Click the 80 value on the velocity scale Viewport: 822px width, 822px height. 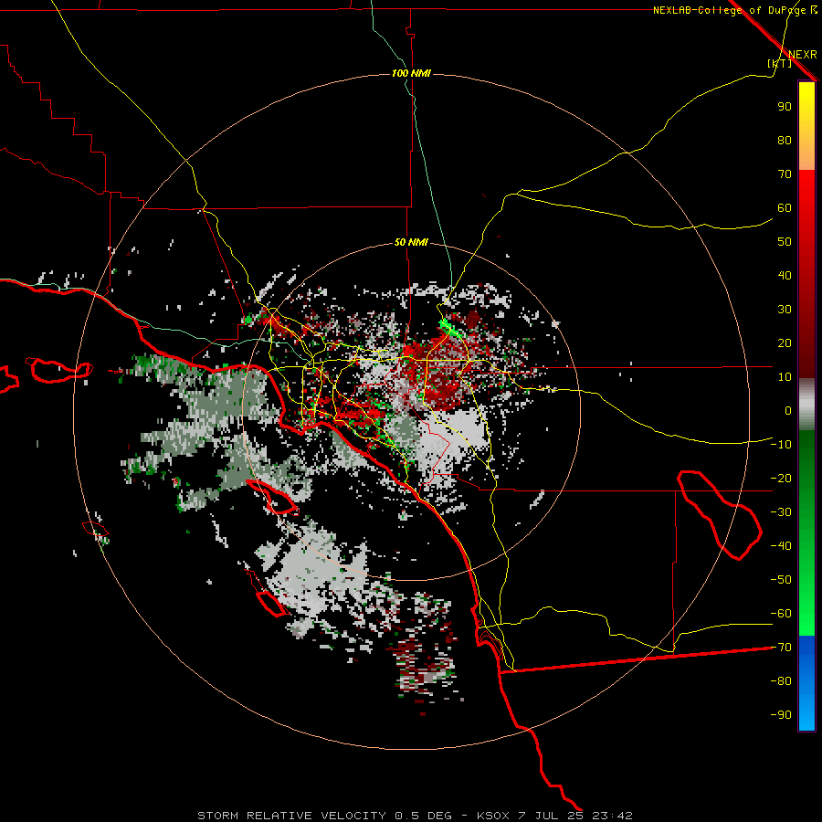(x=785, y=141)
